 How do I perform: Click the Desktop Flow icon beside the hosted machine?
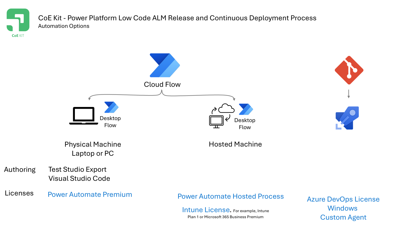tap(246, 109)
